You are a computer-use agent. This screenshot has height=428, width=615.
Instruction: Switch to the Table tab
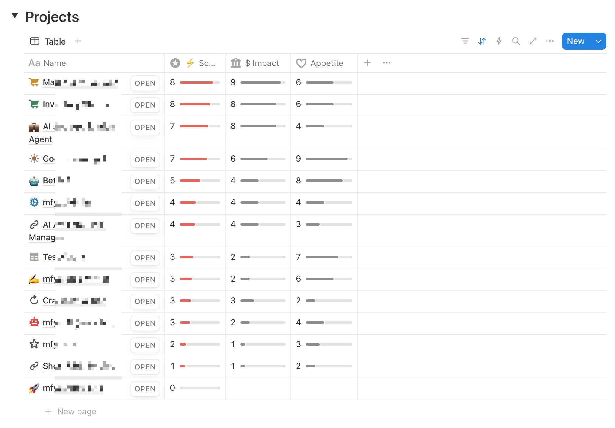click(x=55, y=41)
